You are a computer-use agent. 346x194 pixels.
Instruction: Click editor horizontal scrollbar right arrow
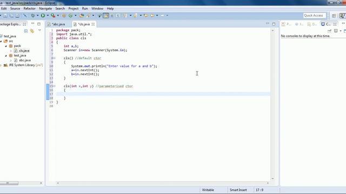pyautogui.click(x=268, y=183)
